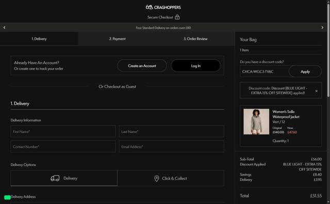Focus the First Name field
This screenshot has height=204, width=330.
(x=63, y=131)
